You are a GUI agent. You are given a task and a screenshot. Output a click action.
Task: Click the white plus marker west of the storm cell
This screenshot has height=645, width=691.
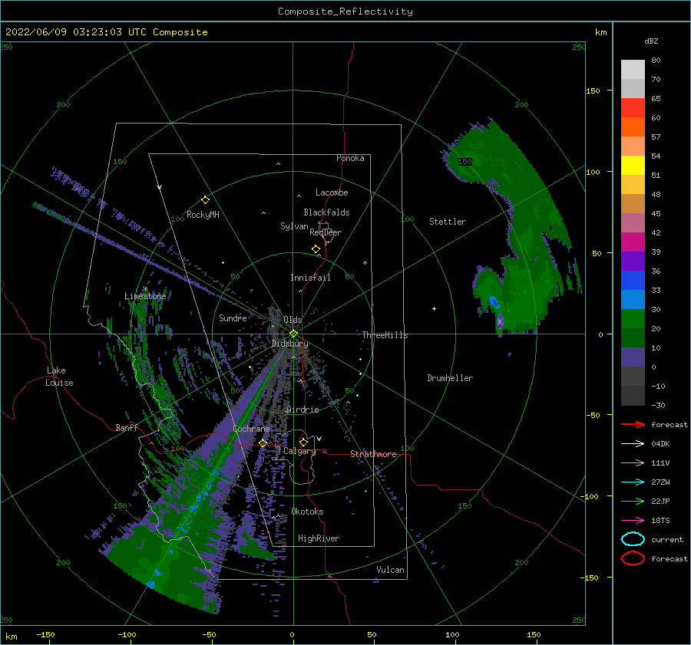tap(434, 308)
